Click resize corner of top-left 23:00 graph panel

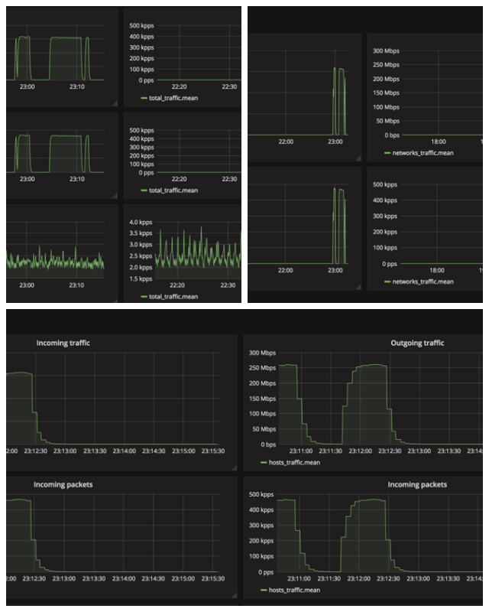pos(115,103)
